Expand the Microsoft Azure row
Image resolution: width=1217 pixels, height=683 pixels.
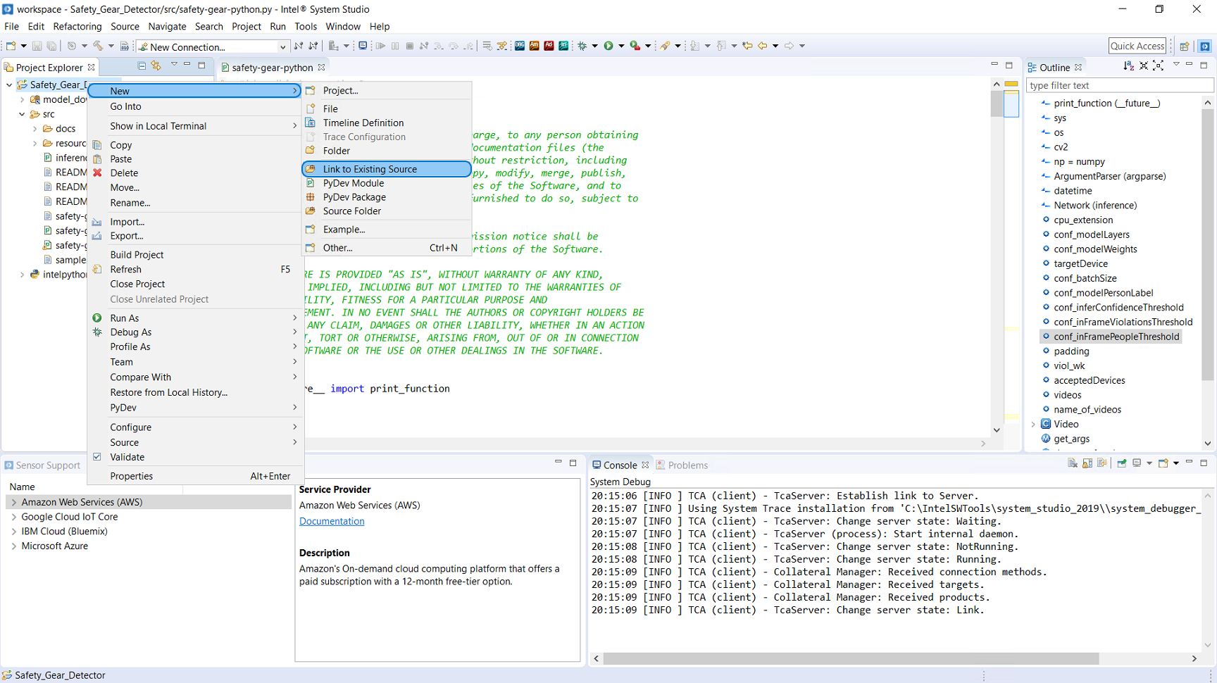pyautogui.click(x=13, y=546)
